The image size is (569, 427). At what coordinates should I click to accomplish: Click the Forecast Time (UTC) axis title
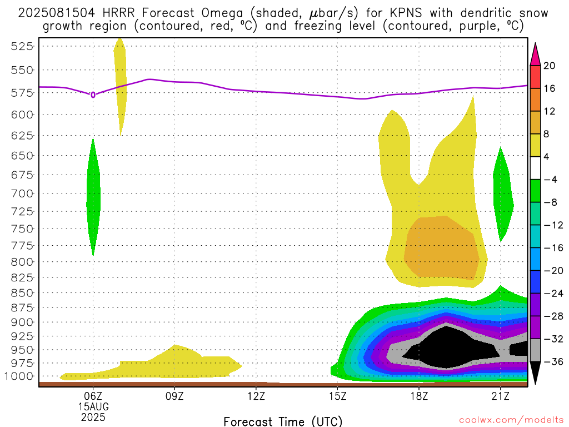(x=283, y=421)
